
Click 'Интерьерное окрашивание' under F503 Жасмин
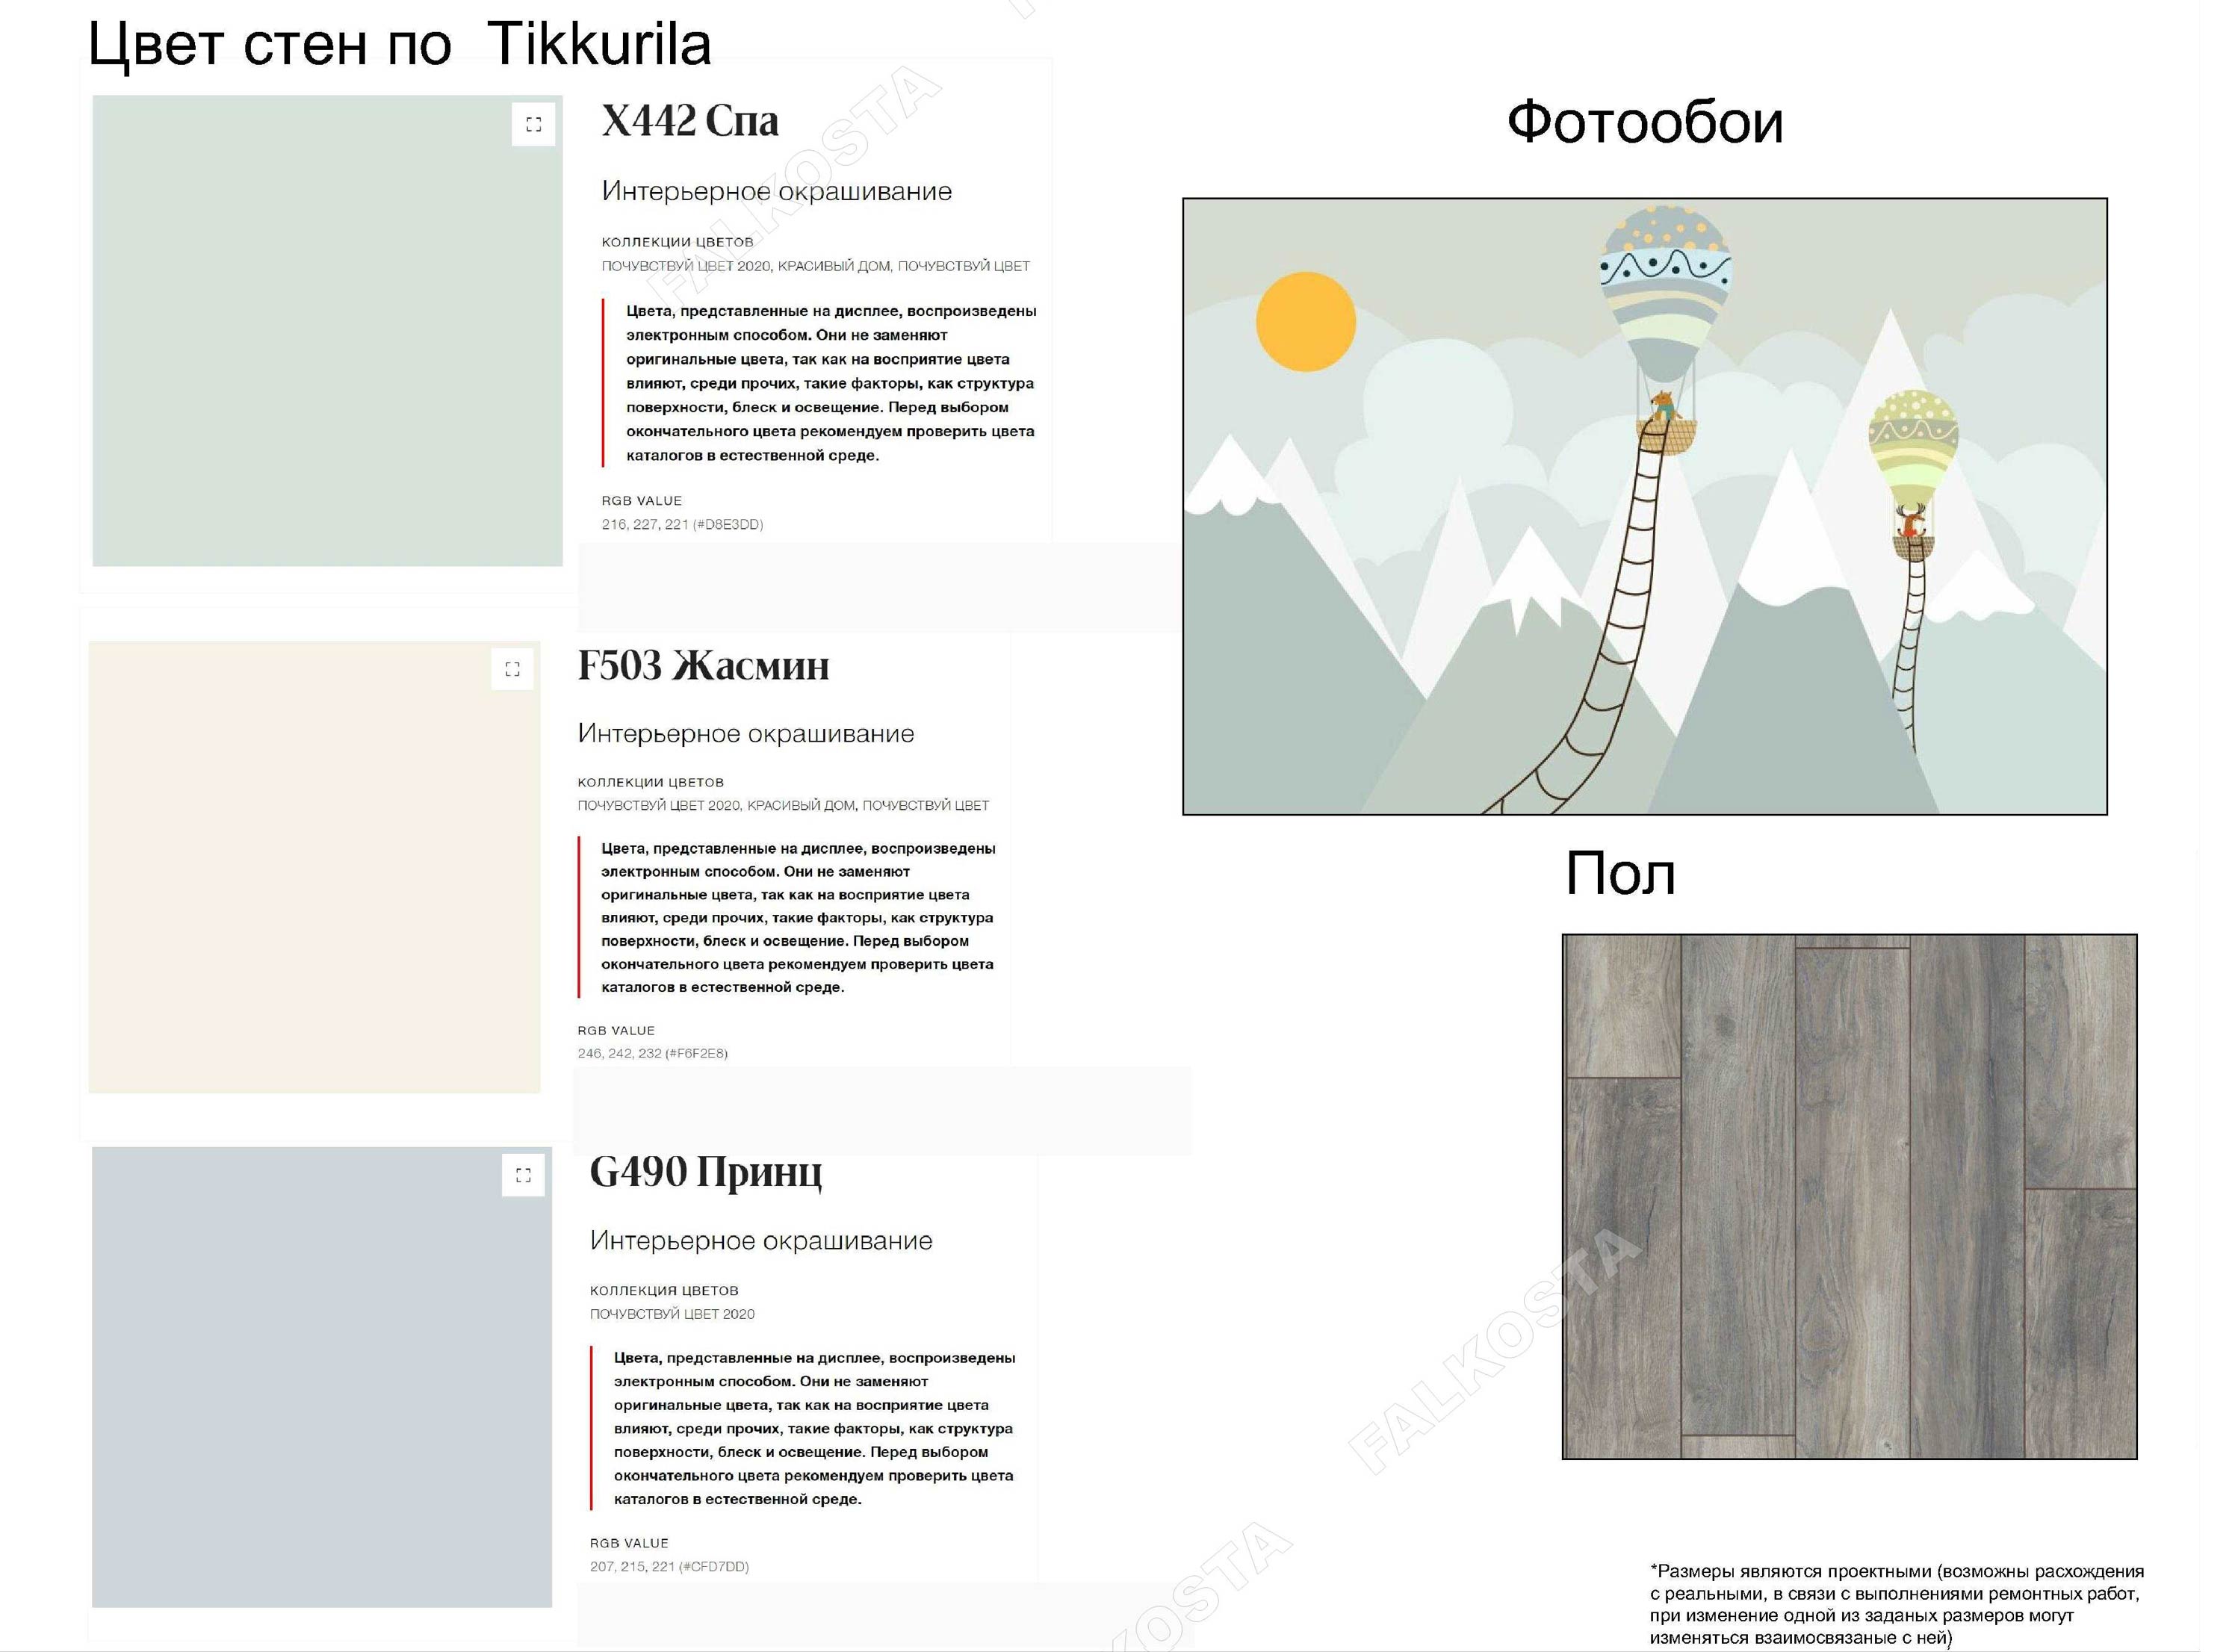(x=746, y=733)
